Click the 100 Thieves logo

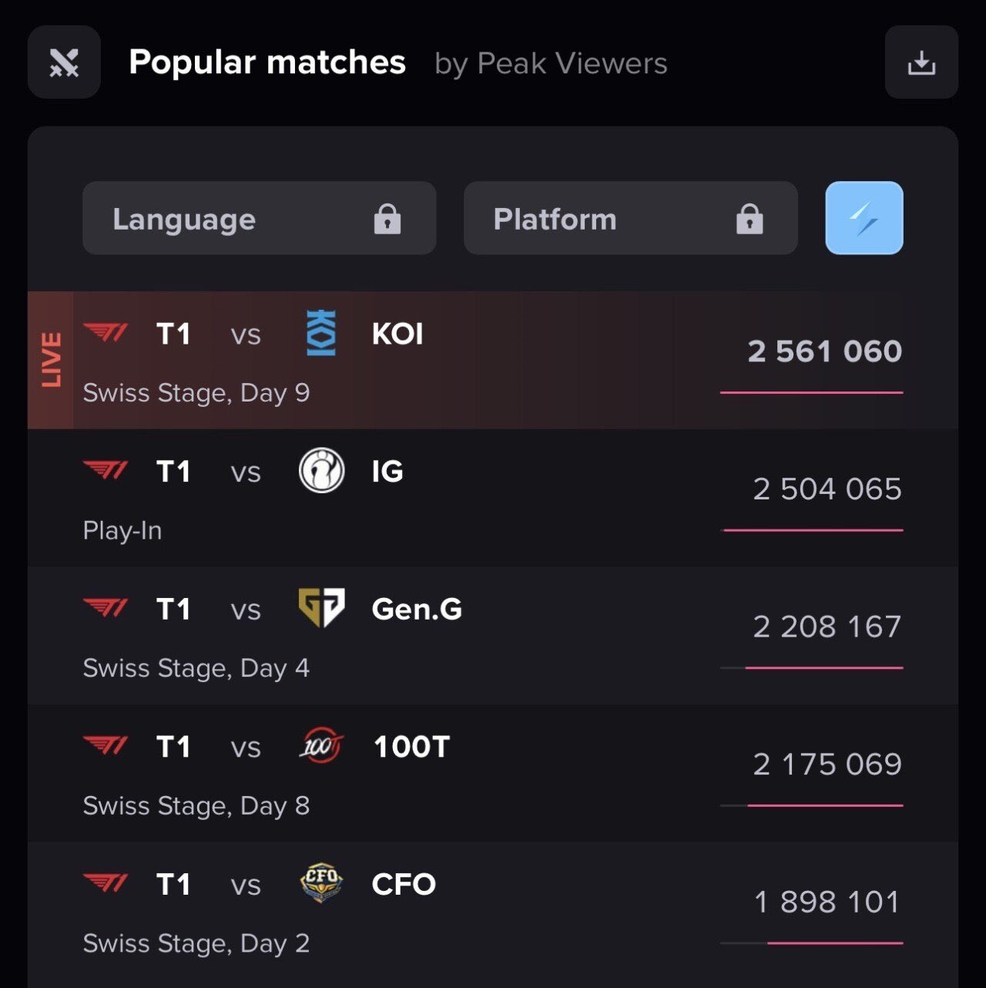321,746
